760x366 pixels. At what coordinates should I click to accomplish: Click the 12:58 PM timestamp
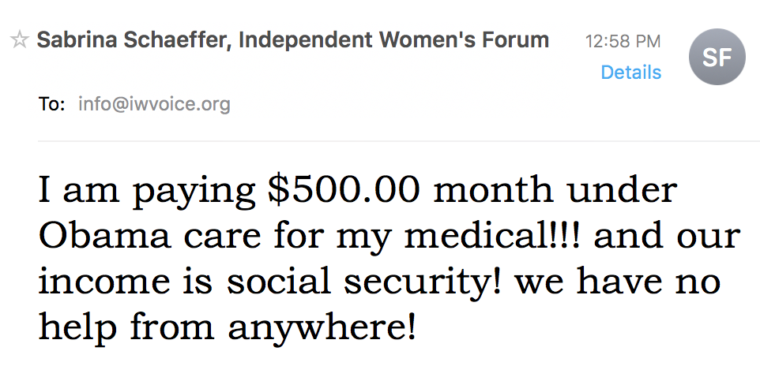(623, 41)
